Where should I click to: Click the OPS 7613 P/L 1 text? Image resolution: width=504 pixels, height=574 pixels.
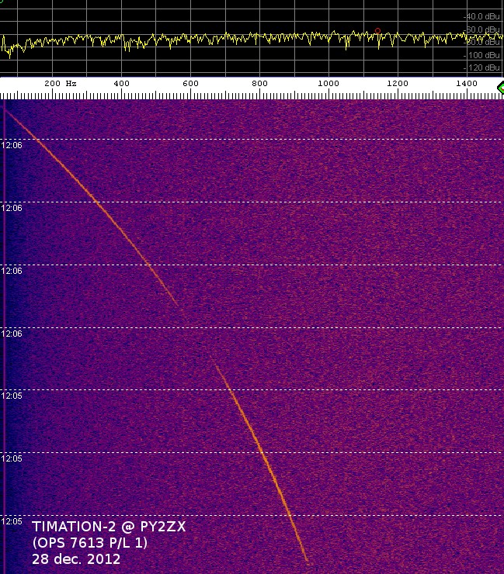click(x=89, y=543)
